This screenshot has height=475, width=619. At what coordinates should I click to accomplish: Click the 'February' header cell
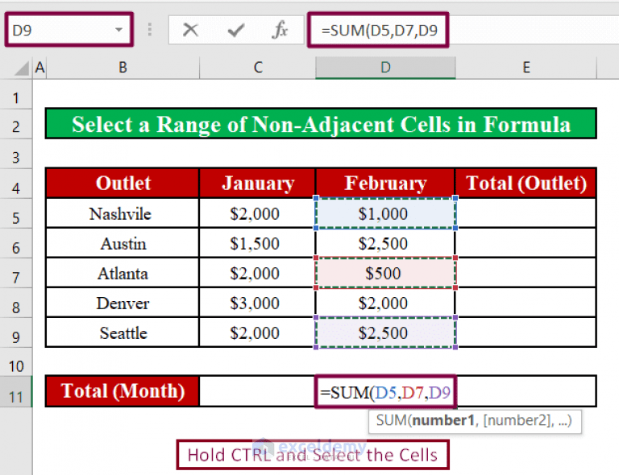(385, 184)
